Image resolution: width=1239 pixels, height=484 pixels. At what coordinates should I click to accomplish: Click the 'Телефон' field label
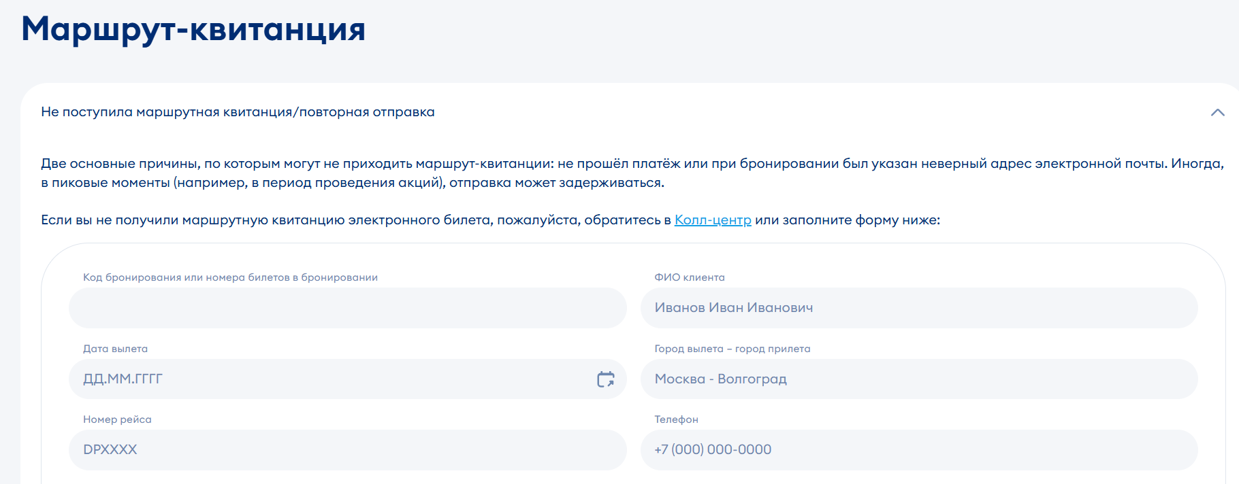point(676,419)
